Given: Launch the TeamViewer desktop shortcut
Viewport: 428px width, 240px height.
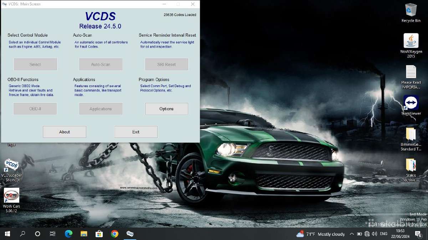Looking at the screenshot, I should [411, 105].
